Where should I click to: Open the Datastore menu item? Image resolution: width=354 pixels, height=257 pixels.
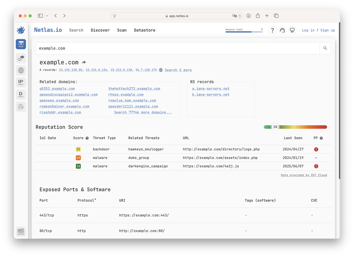pyautogui.click(x=144, y=30)
